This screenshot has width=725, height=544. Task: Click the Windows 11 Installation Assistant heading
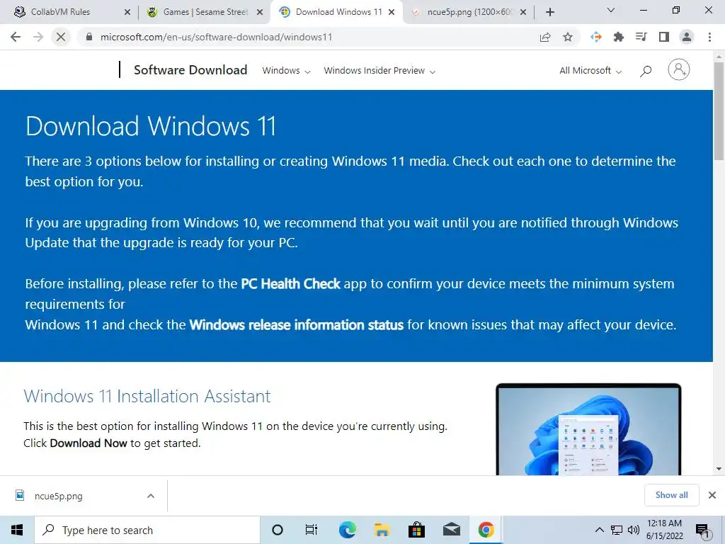coord(147,396)
